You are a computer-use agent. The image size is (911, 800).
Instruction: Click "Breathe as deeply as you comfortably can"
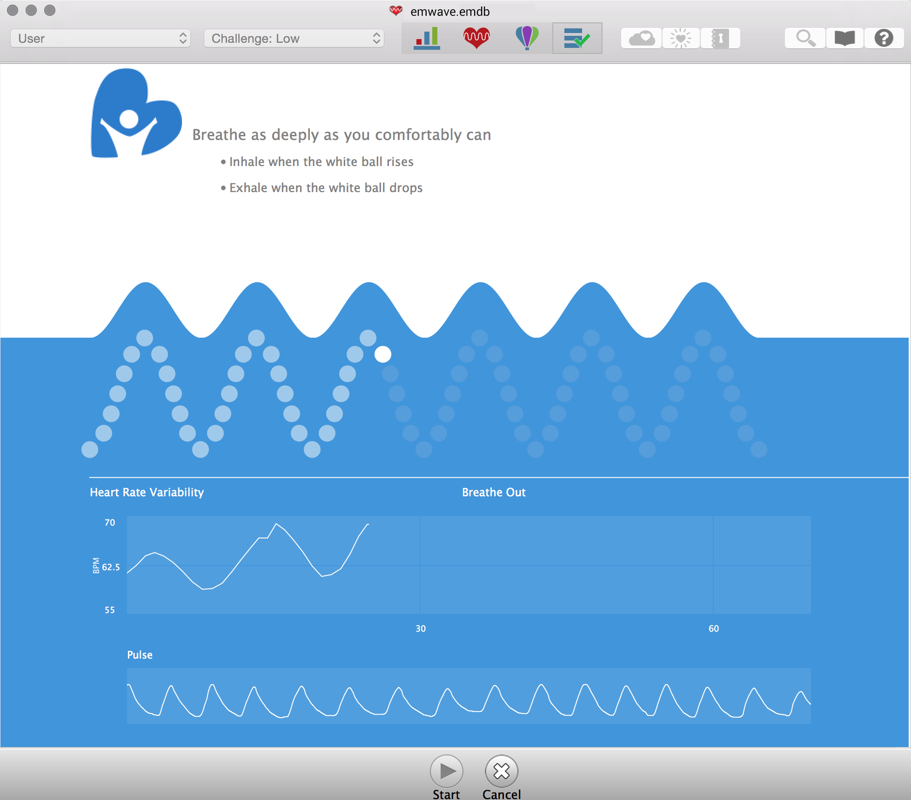coord(342,135)
